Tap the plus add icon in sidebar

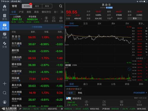pos(4,83)
